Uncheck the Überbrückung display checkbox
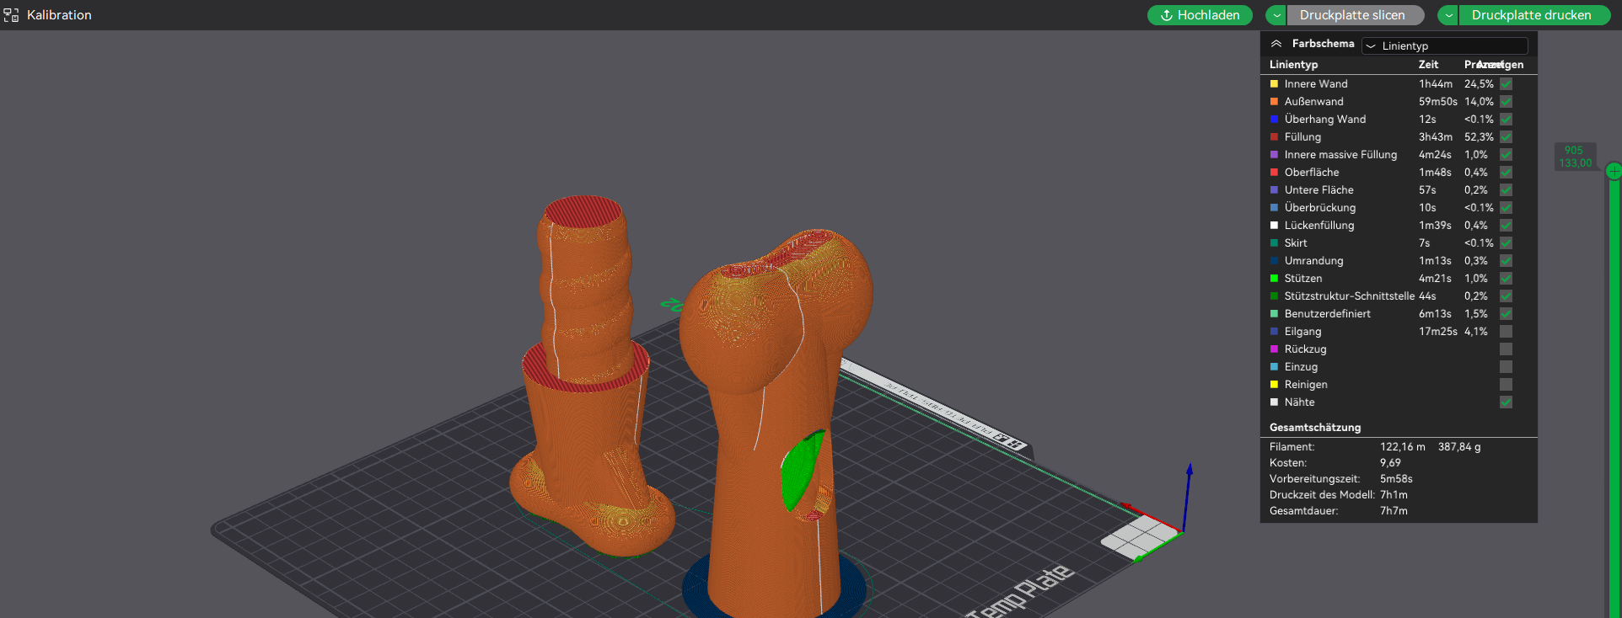Image resolution: width=1622 pixels, height=618 pixels. pos(1506,208)
